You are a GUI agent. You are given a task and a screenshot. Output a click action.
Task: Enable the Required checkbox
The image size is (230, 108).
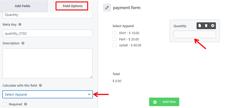coord(5,104)
